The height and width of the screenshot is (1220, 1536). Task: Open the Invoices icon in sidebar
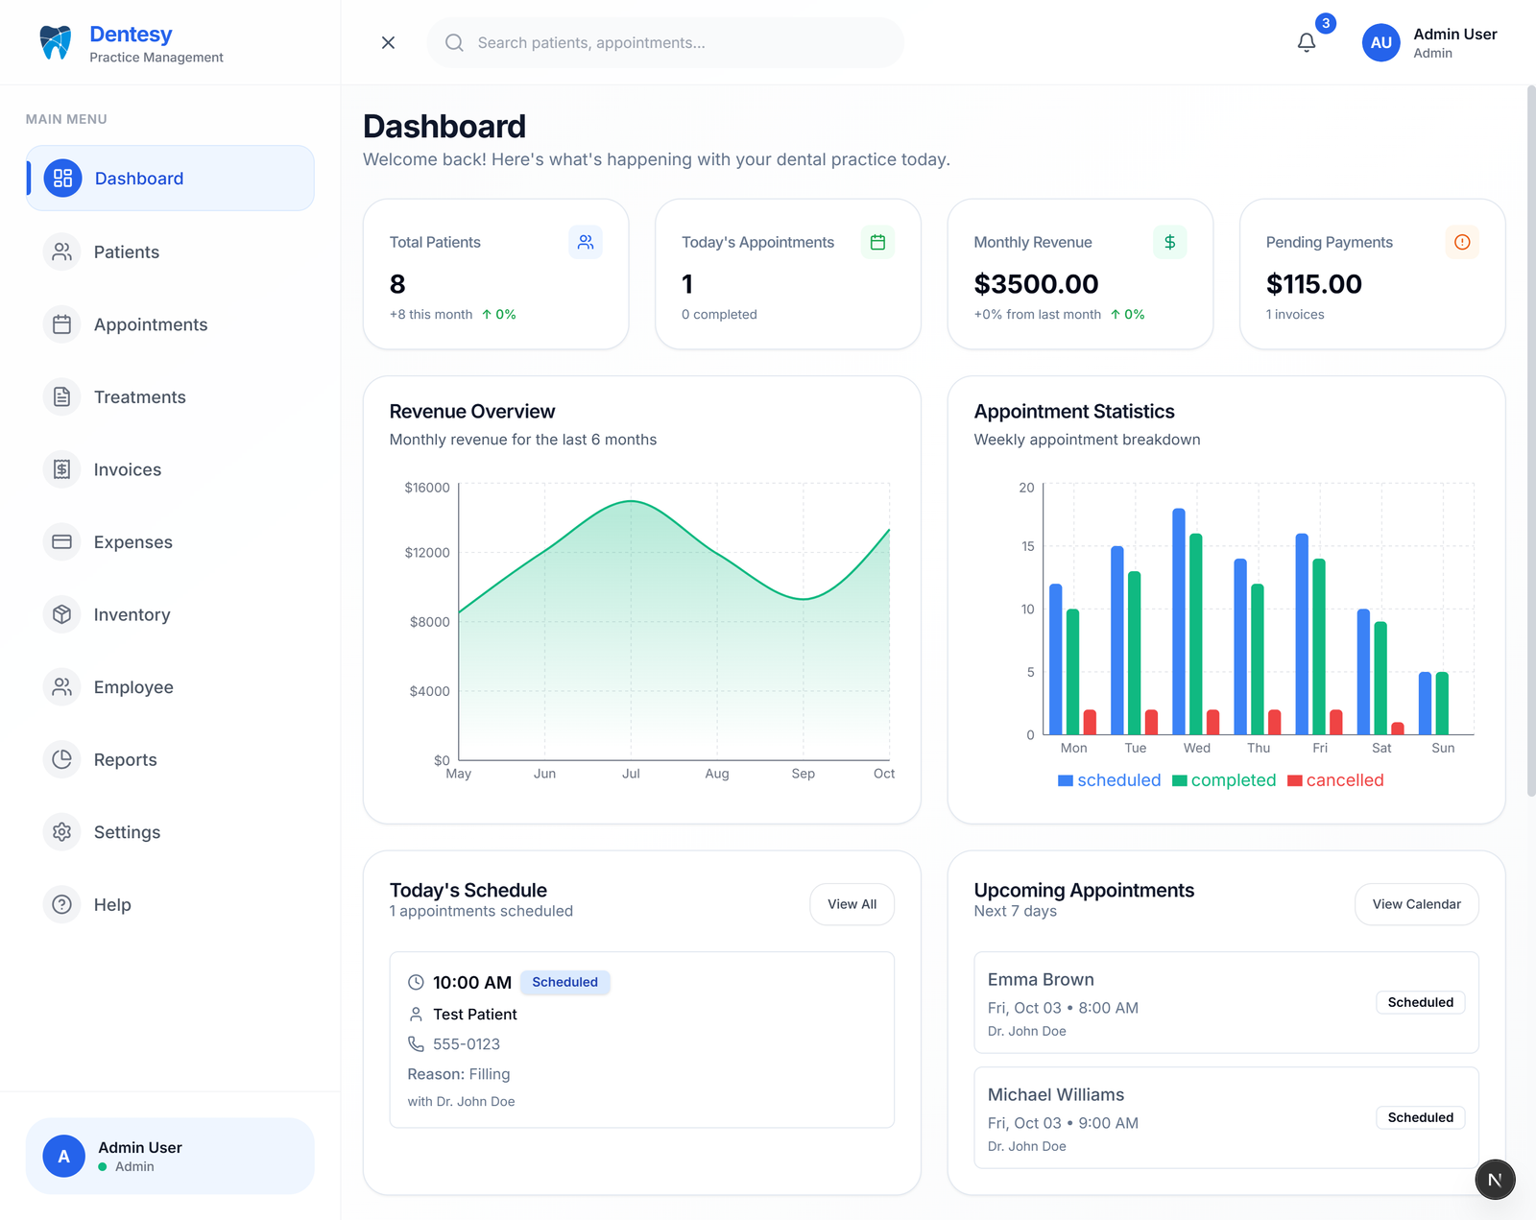61,469
